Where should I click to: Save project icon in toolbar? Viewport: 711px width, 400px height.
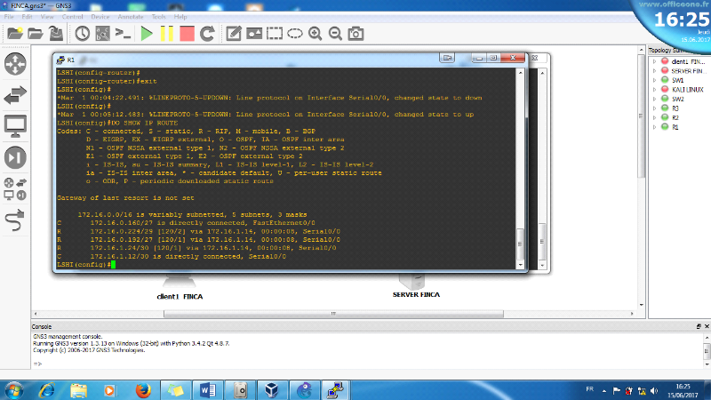56,34
